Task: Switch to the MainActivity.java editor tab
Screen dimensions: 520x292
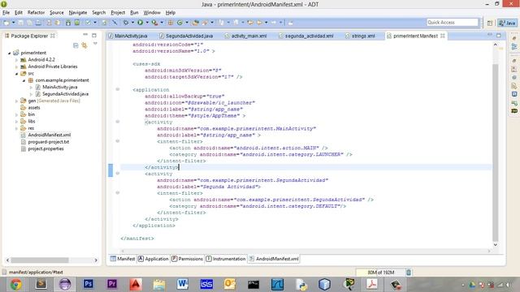Action: pyautogui.click(x=128, y=36)
